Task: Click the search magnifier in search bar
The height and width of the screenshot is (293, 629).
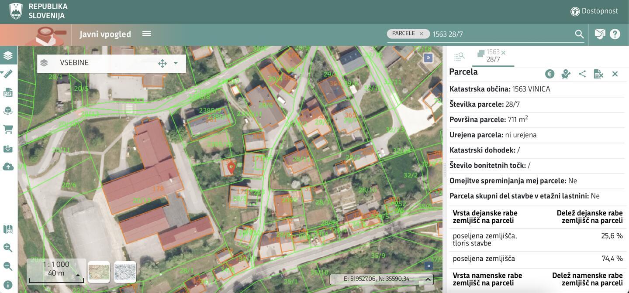Action: pyautogui.click(x=579, y=34)
